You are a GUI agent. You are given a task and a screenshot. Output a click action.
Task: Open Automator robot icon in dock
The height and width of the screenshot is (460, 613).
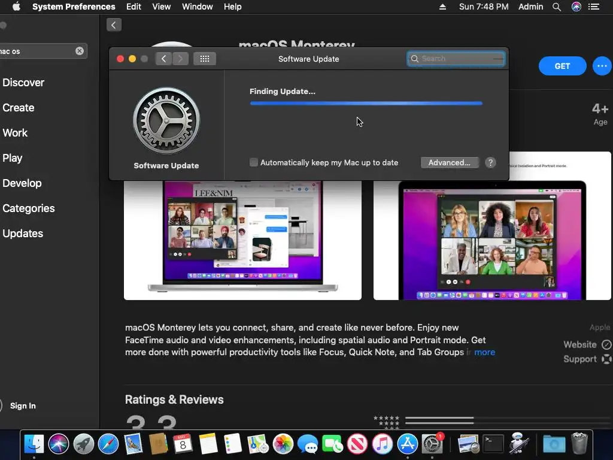518,444
